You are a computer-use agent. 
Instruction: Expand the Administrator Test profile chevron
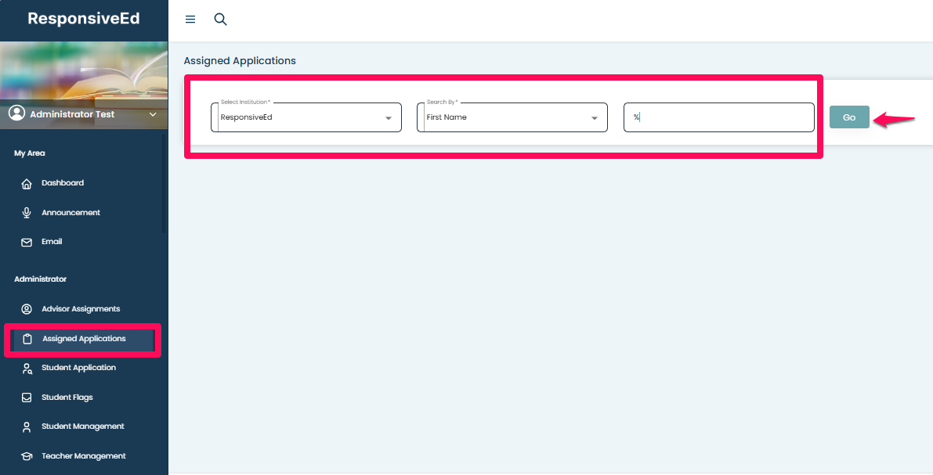click(153, 114)
